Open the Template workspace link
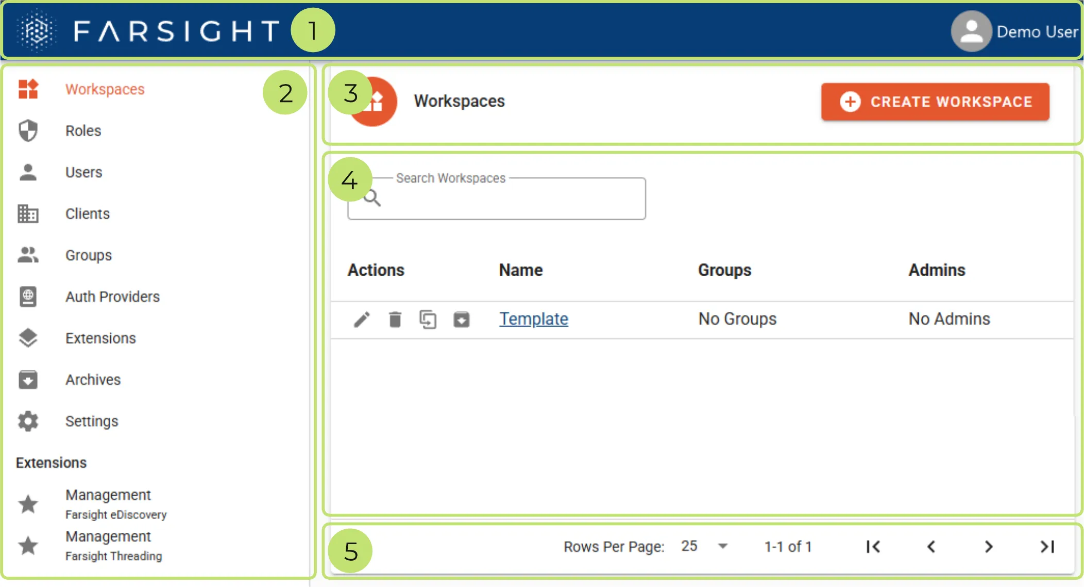1084x587 pixels. [x=533, y=319]
